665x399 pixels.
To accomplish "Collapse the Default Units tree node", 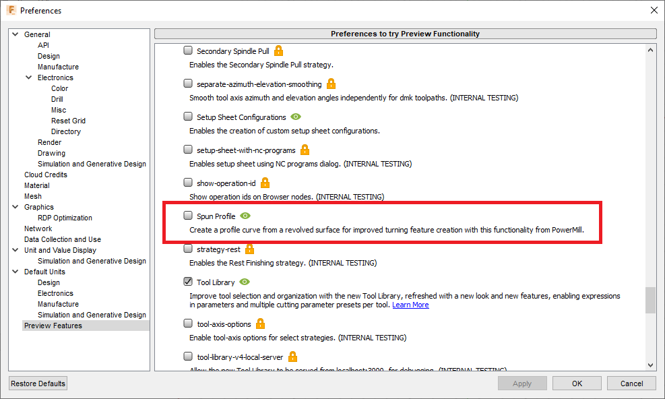I will coord(15,272).
